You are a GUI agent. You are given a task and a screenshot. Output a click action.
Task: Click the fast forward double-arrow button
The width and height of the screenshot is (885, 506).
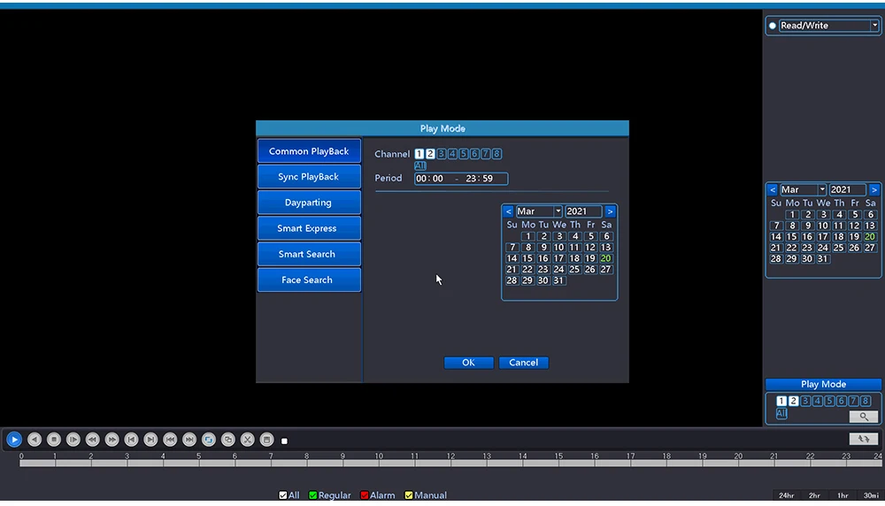click(112, 440)
